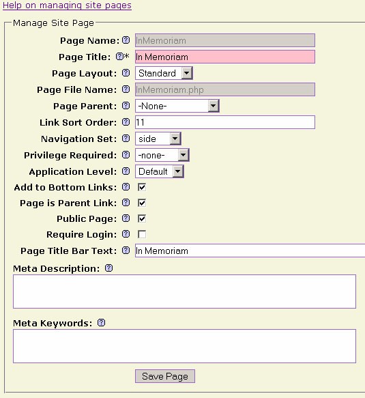Screen dimensions: 365x398
Task: Click help icon beside Page Title Bar Text
Action: pyautogui.click(x=126, y=251)
